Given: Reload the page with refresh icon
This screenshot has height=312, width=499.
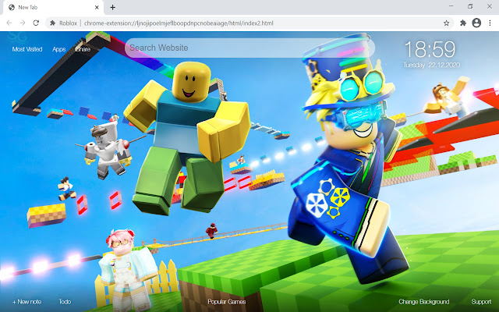Looking at the screenshot, I should pos(36,23).
